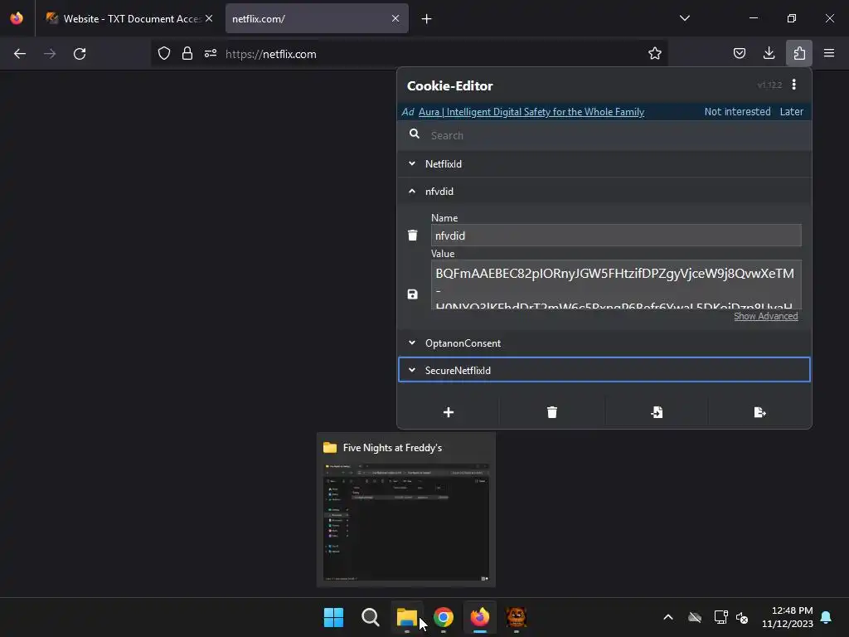Collapse the nfvdid cookie row
Viewport: 849px width, 637px height.
pos(604,192)
